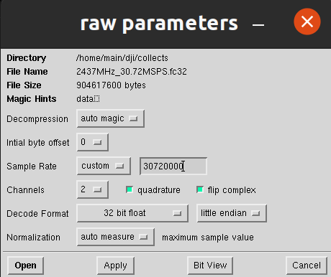Image resolution: width=331 pixels, height=277 pixels.
Task: Click the file name 2437MHz_30.72MSPS.fc32
Action: (x=132, y=72)
